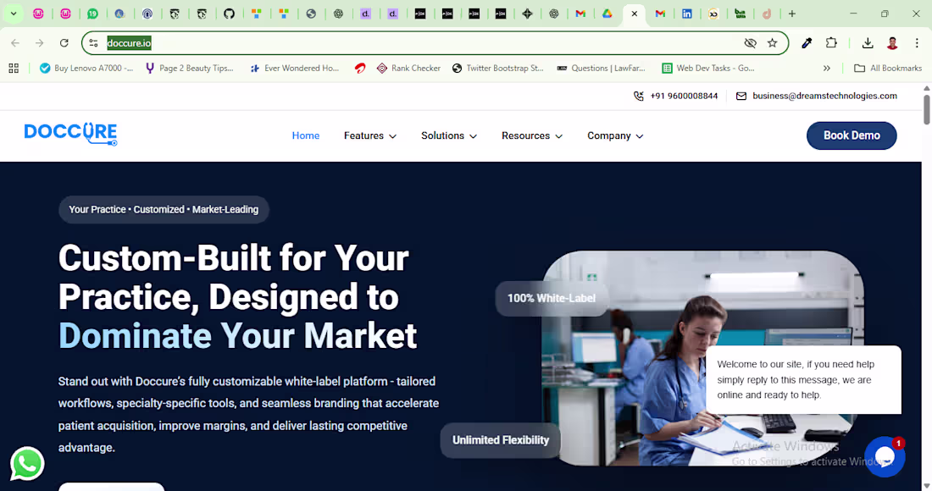Click the Book Demo button
Viewport: 932px width, 491px height.
(852, 135)
